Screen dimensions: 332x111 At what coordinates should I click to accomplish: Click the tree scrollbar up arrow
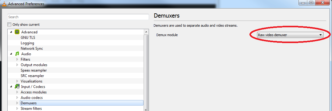pyautogui.click(x=146, y=32)
